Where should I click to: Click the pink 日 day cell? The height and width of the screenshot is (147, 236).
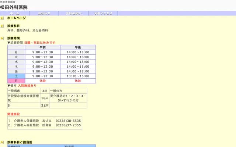coord(16,81)
